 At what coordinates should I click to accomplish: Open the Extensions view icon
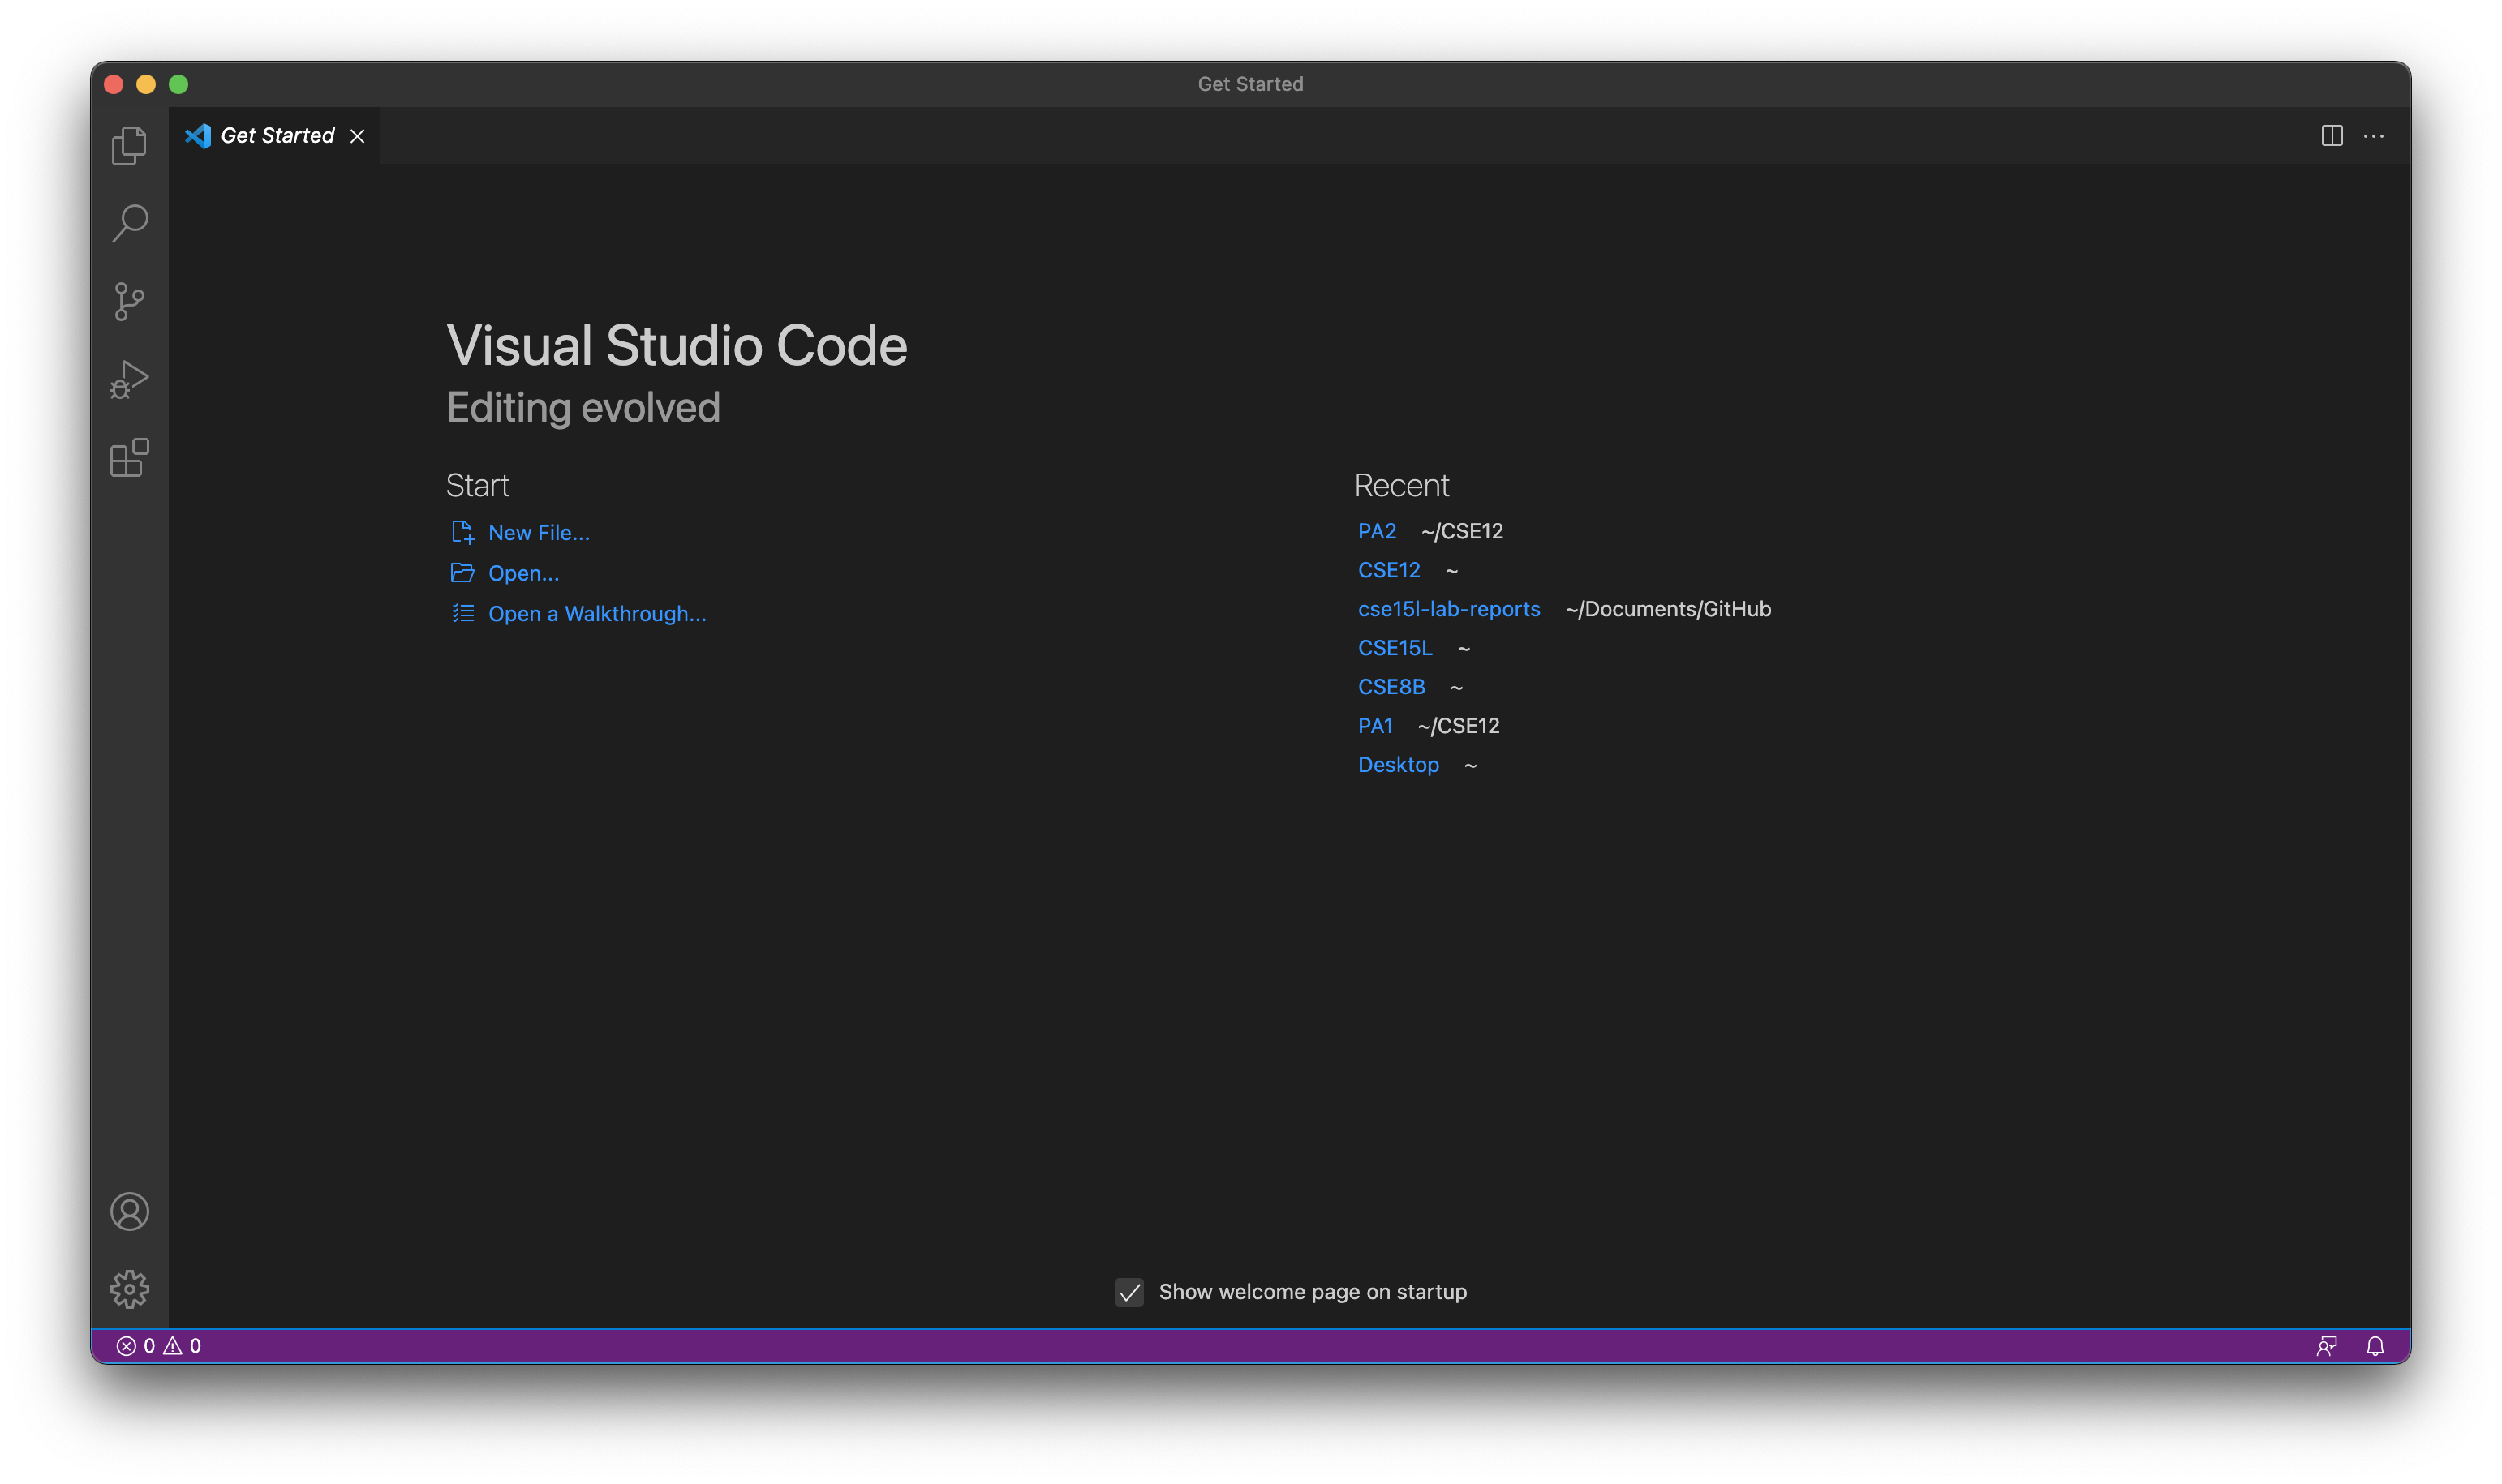pos(129,458)
